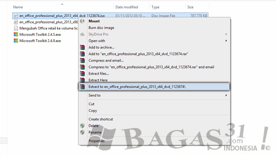Screen dimensions: 276x155
Task: Click the Microsoft Toolkit 2.4.5 icon
Action: 16,34
